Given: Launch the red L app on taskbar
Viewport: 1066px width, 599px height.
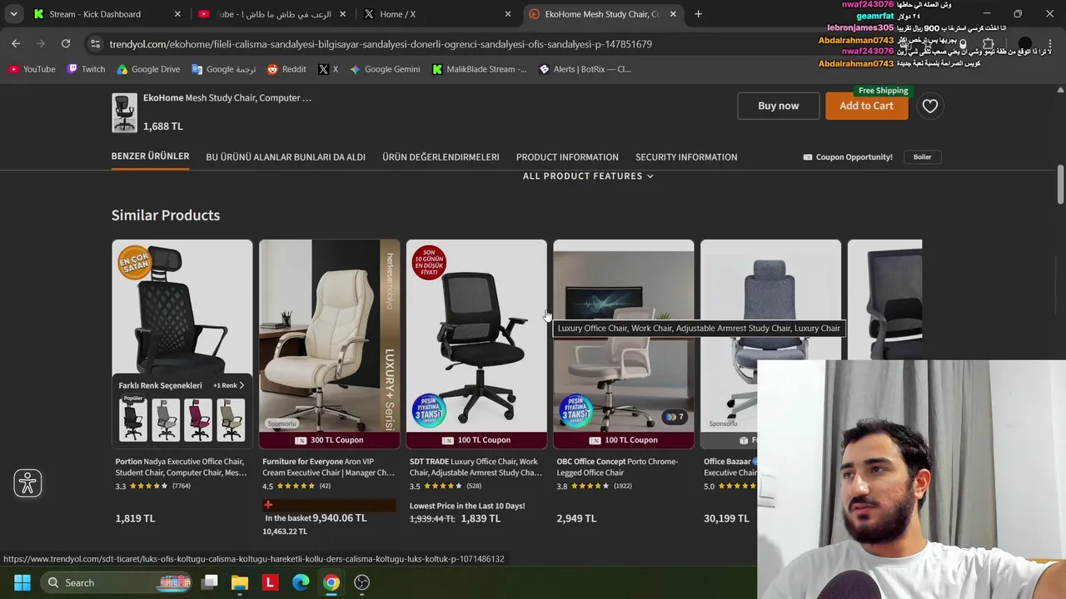Looking at the screenshot, I should point(270,582).
